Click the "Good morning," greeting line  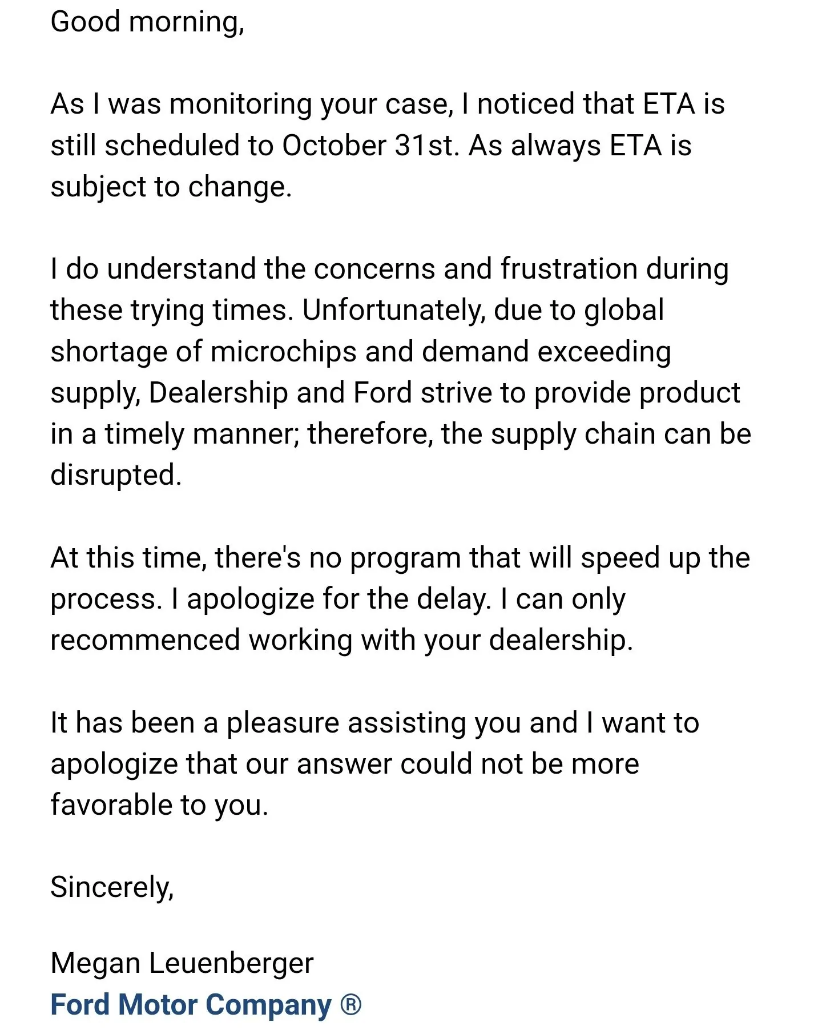click(147, 22)
